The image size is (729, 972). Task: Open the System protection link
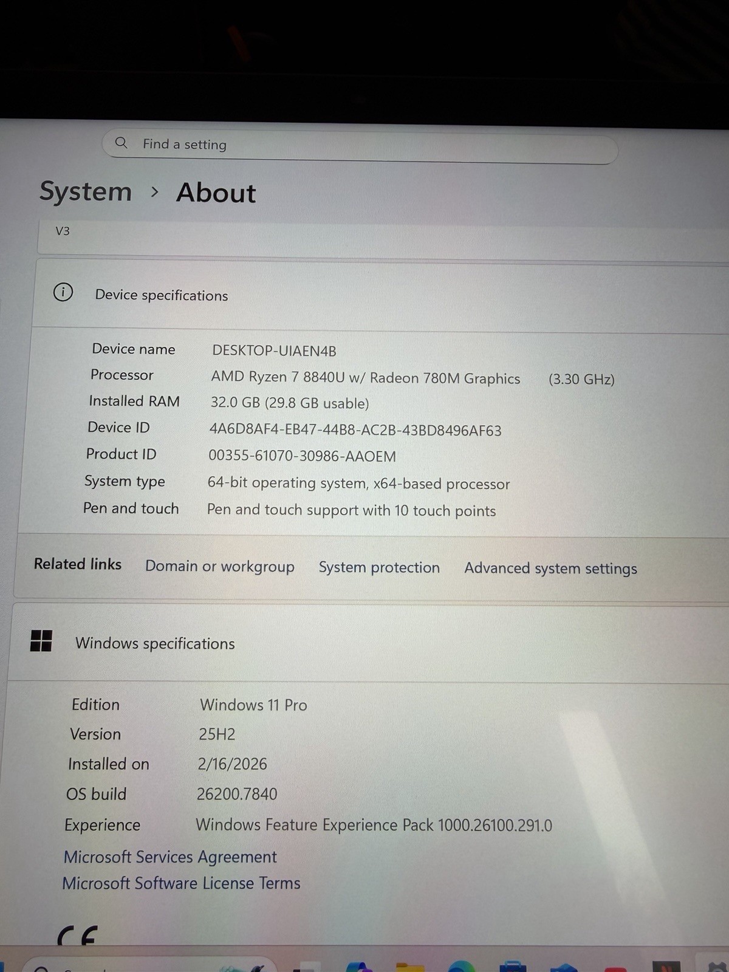click(x=379, y=567)
